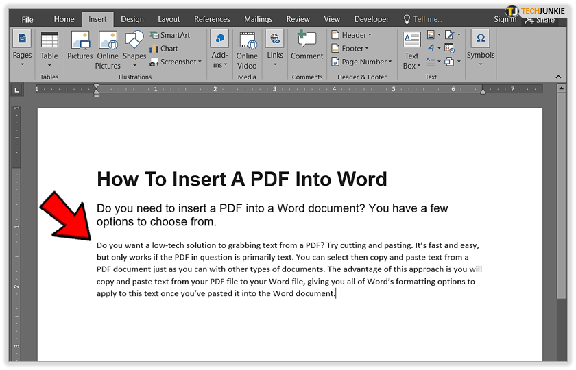Screen dimensions: 576x370
Task: Switch to the Design tab
Action: pos(132,19)
